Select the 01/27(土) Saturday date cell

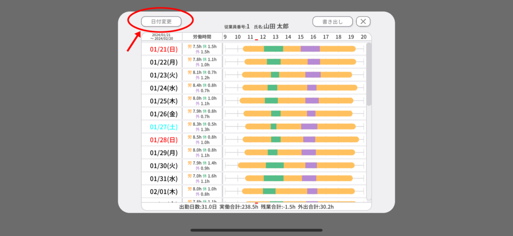pyautogui.click(x=161, y=126)
